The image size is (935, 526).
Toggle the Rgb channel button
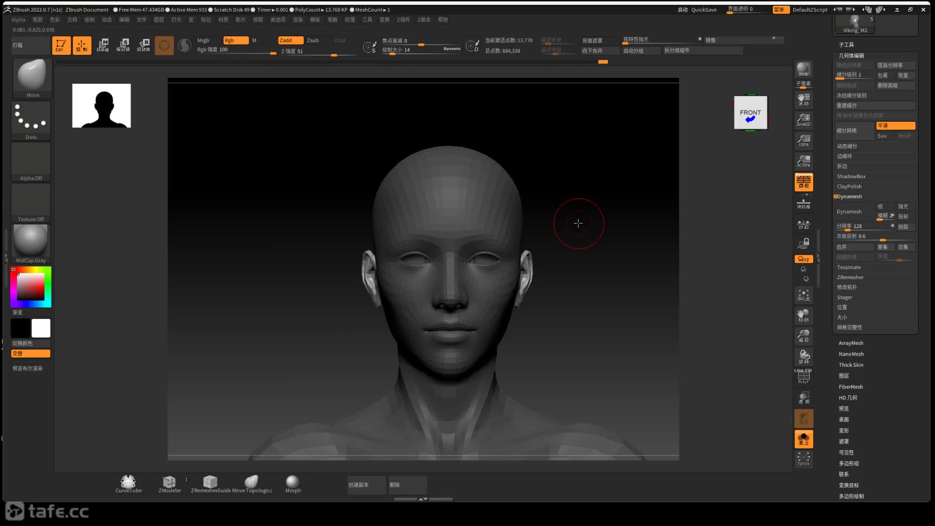[236, 40]
